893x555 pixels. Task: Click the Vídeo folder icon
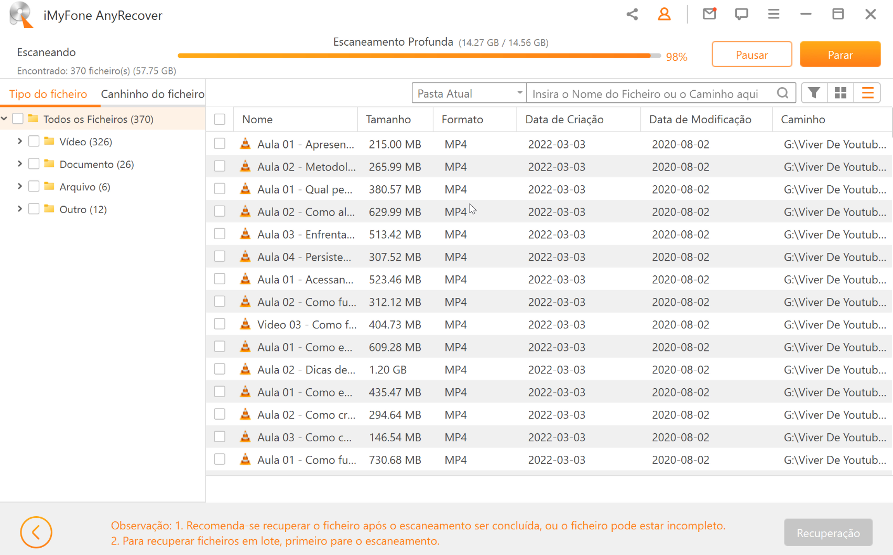tap(49, 141)
